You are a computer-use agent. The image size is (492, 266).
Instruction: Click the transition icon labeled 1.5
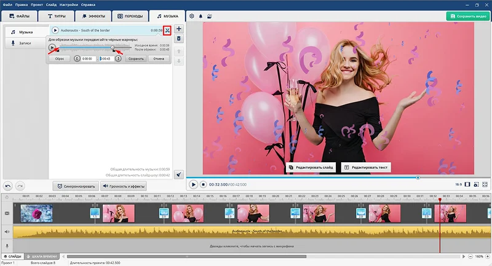click(x=95, y=213)
